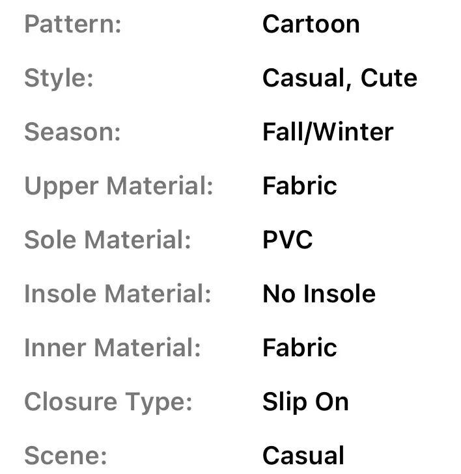Image resolution: width=461 pixels, height=474 pixels.
Task: Select the Fall/Winter season value
Action: click(x=328, y=132)
